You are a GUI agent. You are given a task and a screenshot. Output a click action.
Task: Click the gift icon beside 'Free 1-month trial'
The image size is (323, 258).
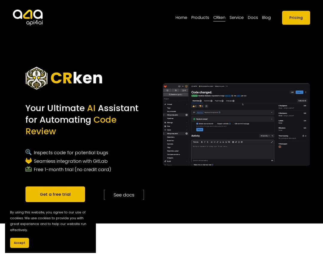(28, 169)
